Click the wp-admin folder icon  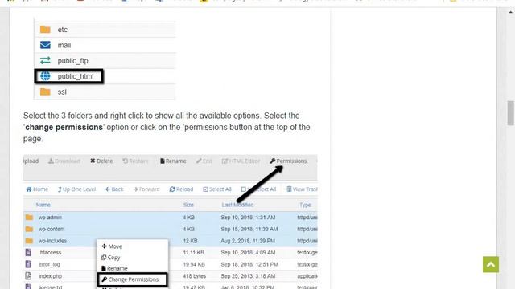click(29, 218)
